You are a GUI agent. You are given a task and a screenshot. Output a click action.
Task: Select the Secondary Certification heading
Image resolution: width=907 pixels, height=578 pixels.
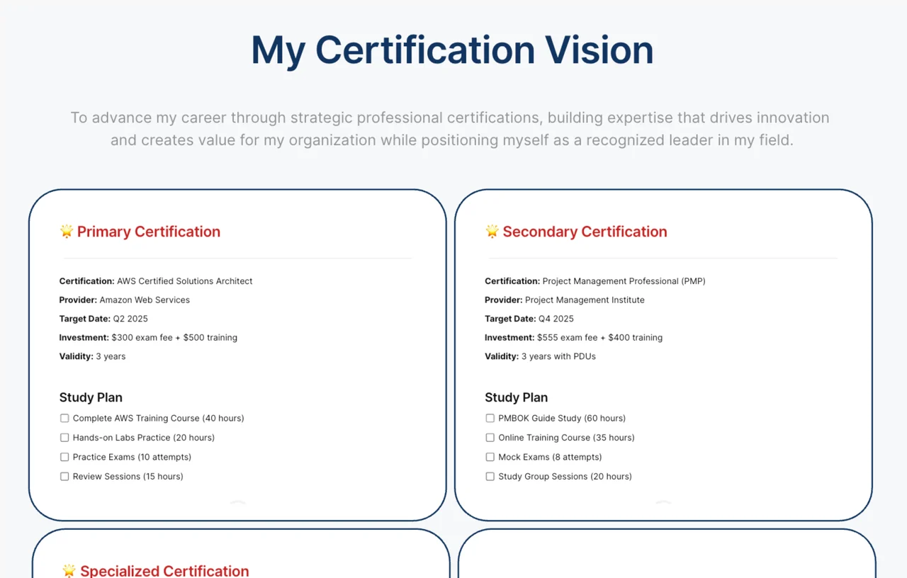pos(585,232)
